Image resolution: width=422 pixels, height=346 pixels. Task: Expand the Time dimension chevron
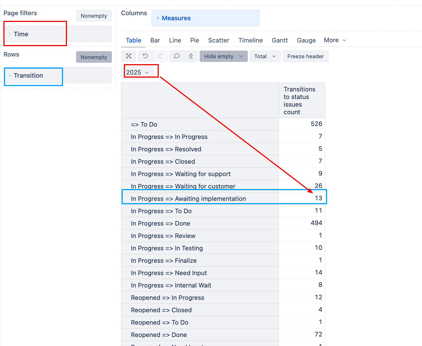[x=10, y=34]
